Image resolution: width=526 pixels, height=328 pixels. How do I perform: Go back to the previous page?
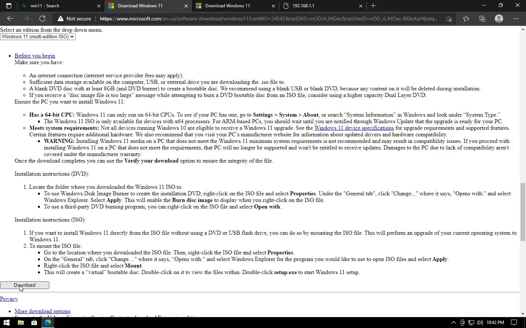pos(10,19)
